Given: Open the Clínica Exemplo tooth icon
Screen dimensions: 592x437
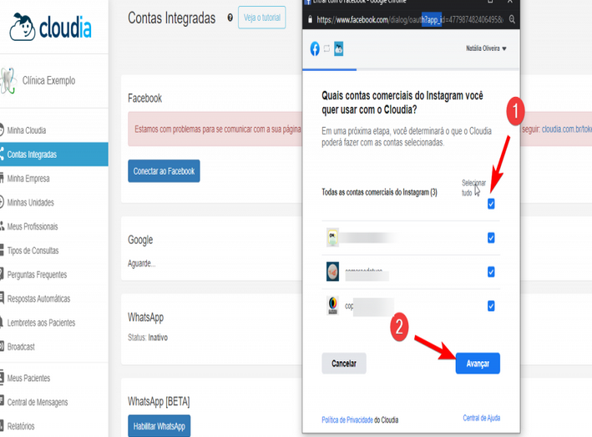Looking at the screenshot, I should pyautogui.click(x=8, y=80).
